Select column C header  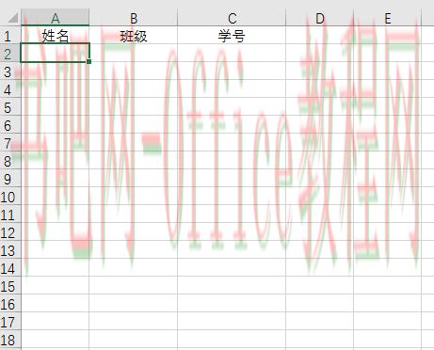click(x=232, y=17)
